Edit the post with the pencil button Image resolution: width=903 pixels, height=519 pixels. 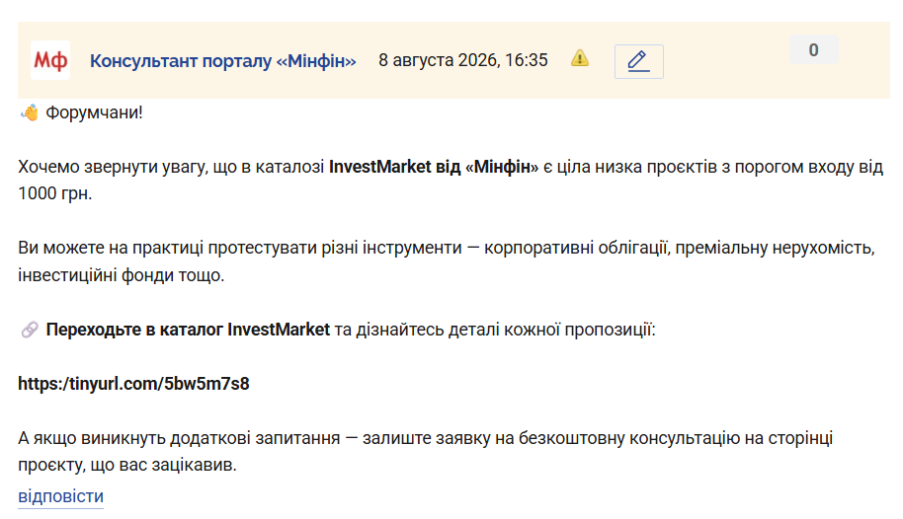coord(638,61)
